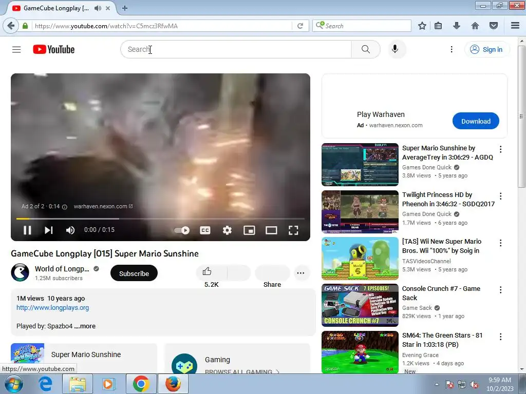Screen dimensions: 526x394
Task: Open World of Longplays channel avatar
Action: tap(20, 272)
